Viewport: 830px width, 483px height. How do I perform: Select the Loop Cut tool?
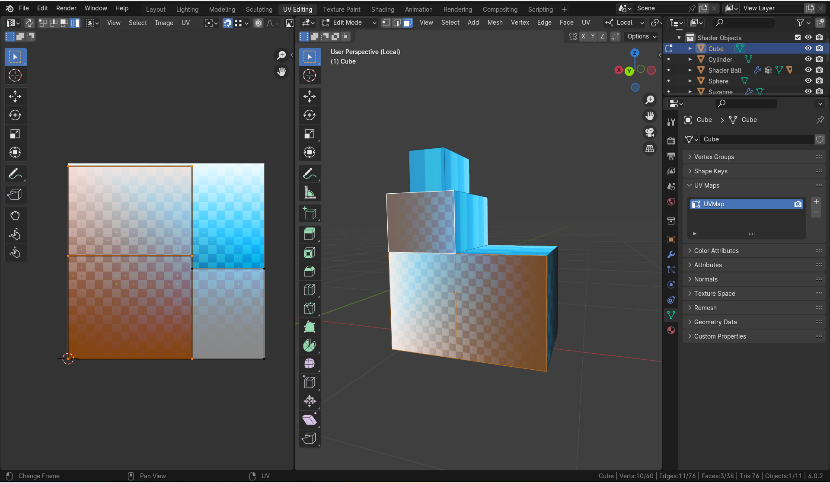[x=310, y=290]
